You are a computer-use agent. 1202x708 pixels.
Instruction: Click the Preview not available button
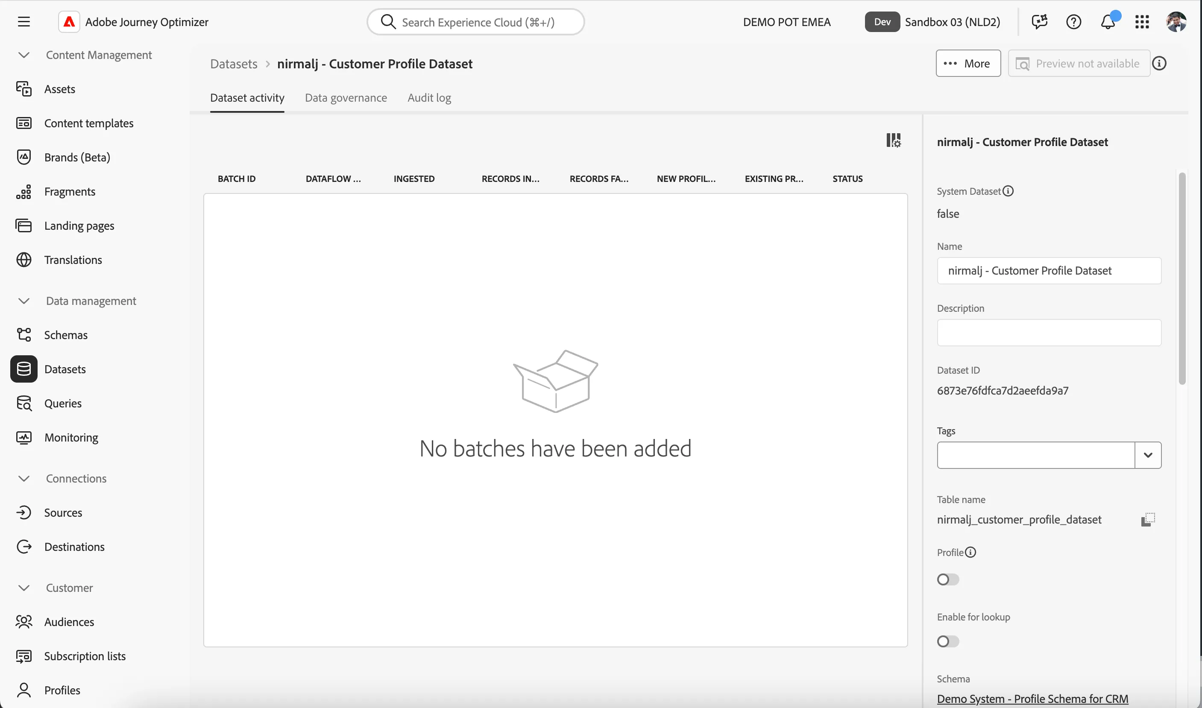point(1079,64)
